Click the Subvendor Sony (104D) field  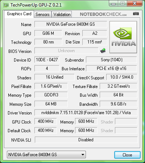[x=111, y=60]
